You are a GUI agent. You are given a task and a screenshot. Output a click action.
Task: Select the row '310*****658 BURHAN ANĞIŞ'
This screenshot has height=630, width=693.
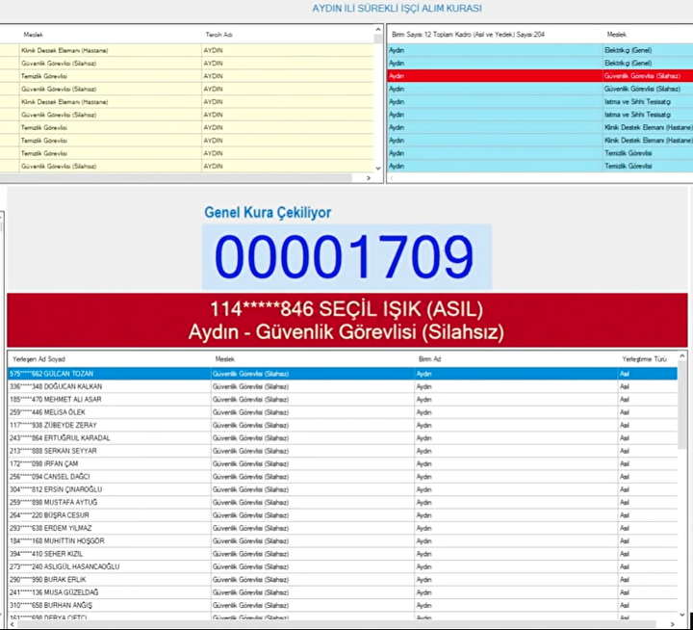click(343, 605)
